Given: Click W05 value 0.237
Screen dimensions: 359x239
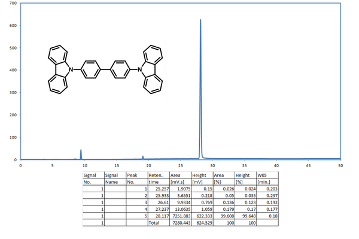Looking at the screenshot, I should [x=272, y=196].
